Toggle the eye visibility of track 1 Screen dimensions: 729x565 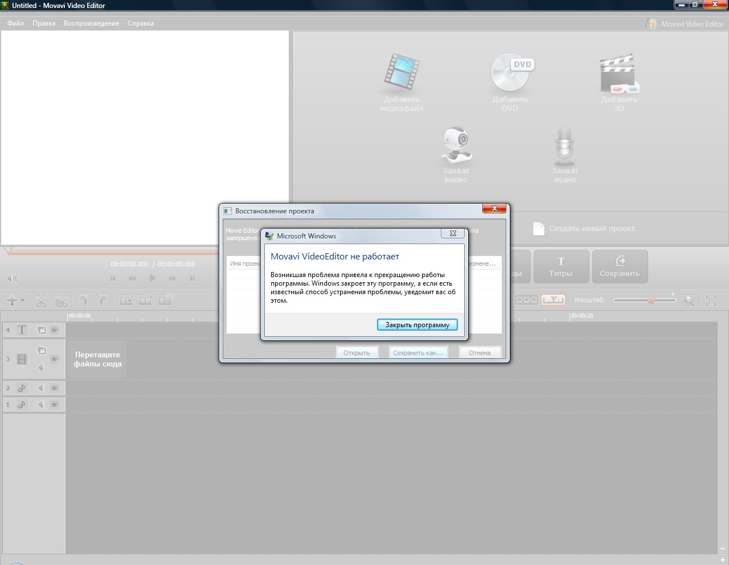pos(55,405)
